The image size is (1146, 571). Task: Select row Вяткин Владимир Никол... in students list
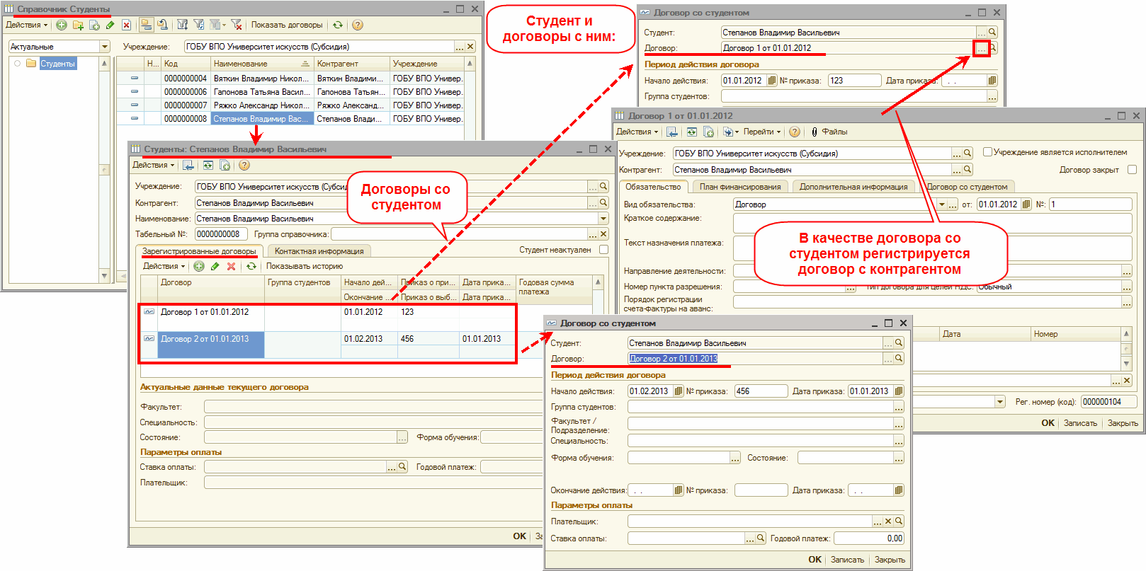[292, 79]
